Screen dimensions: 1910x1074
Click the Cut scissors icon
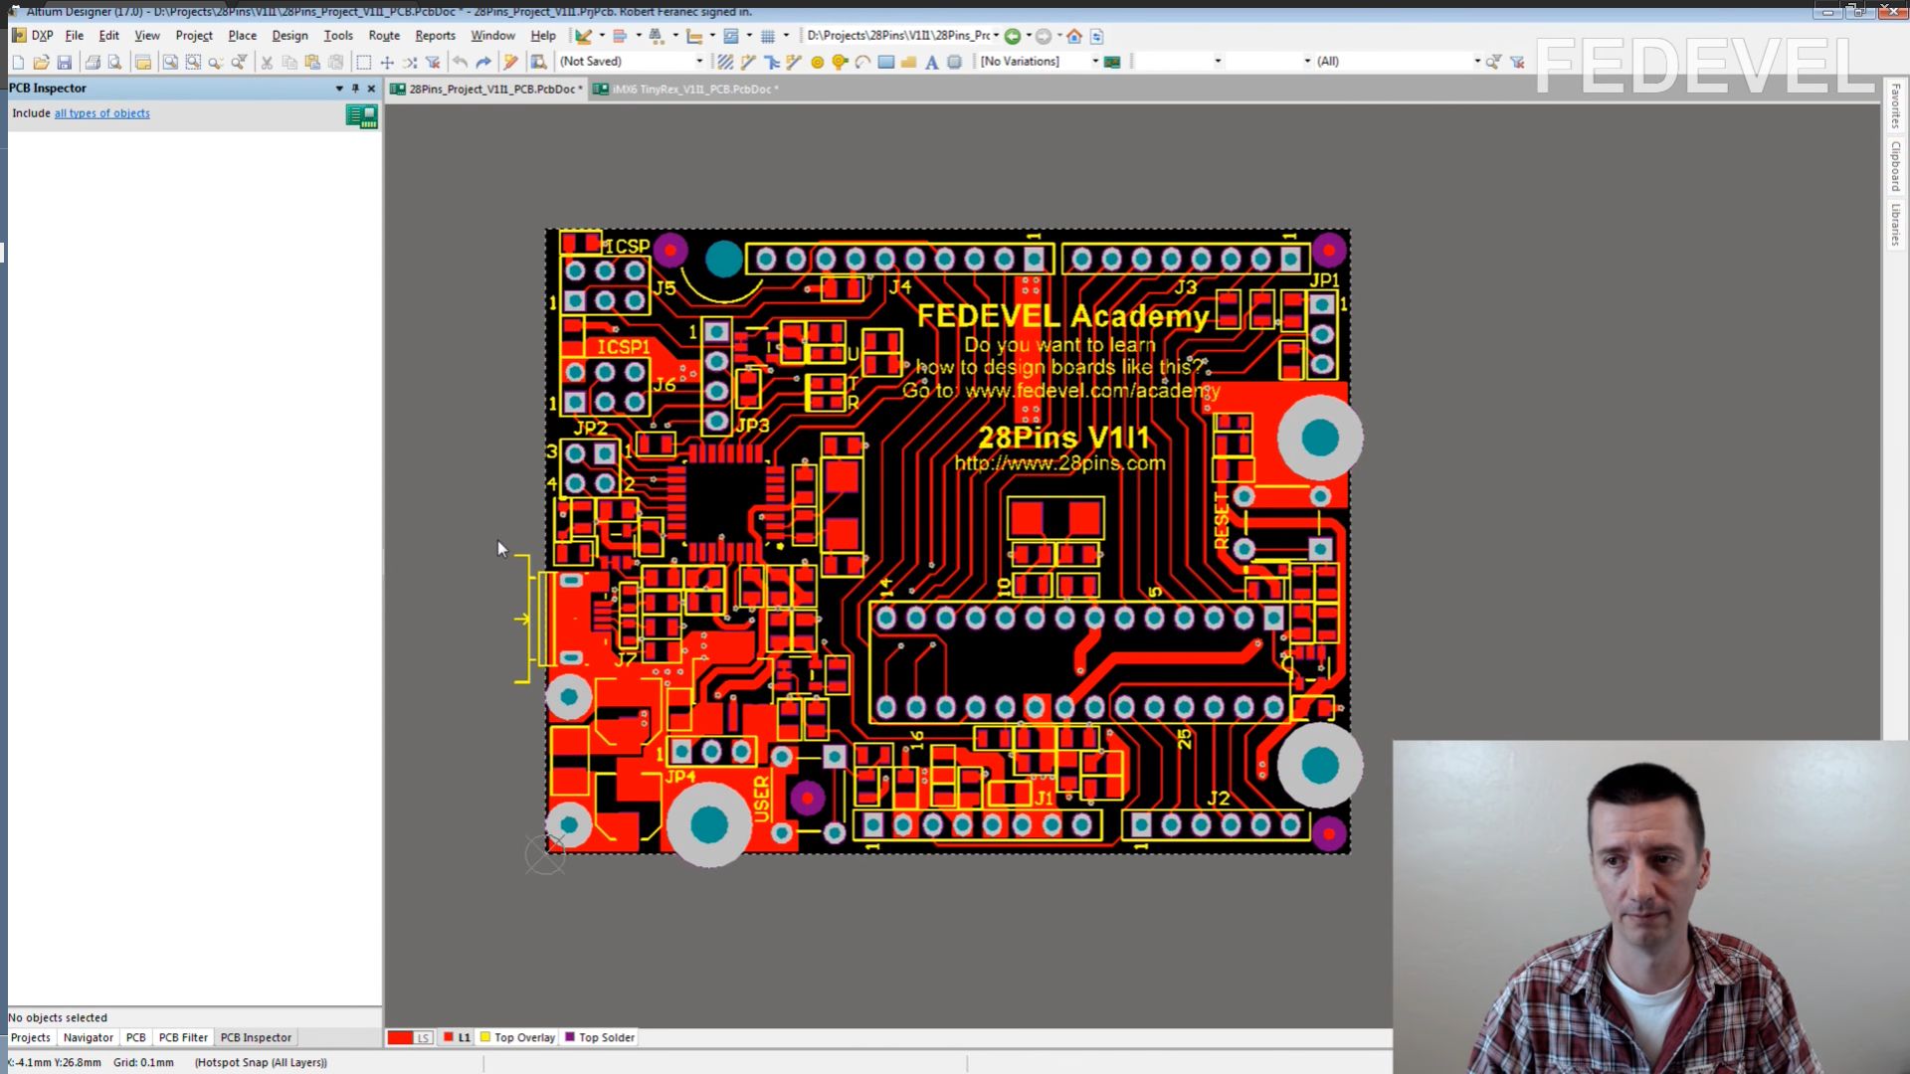266,62
